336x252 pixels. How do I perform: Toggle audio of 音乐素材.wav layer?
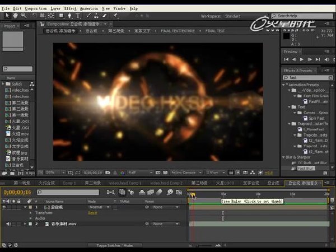pyautogui.click(x=8, y=224)
